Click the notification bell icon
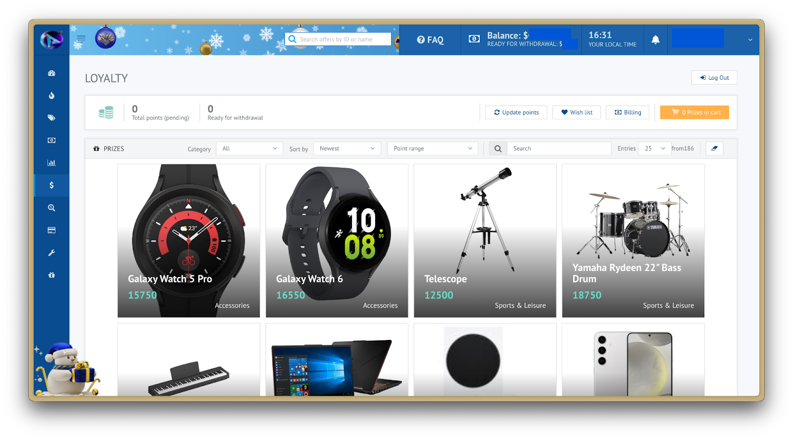Image resolution: width=793 pixels, height=439 pixels. click(655, 40)
